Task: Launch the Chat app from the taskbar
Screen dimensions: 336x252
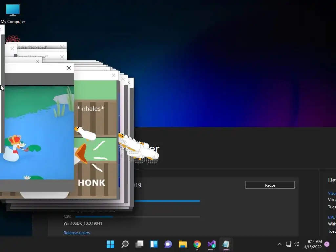Action: [x=168, y=244]
